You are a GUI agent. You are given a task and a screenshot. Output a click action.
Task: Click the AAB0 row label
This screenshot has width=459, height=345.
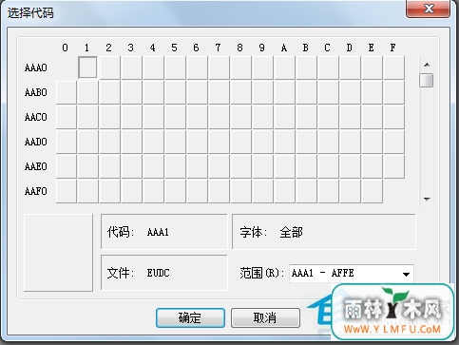36,92
